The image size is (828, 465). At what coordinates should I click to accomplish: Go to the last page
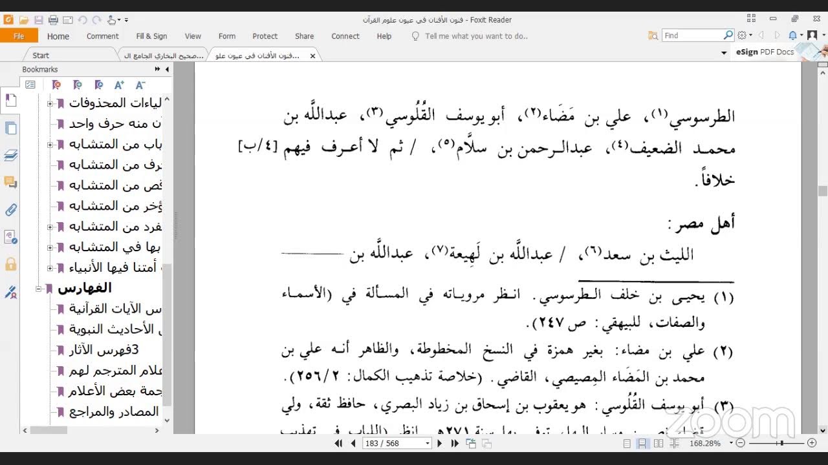tap(455, 444)
